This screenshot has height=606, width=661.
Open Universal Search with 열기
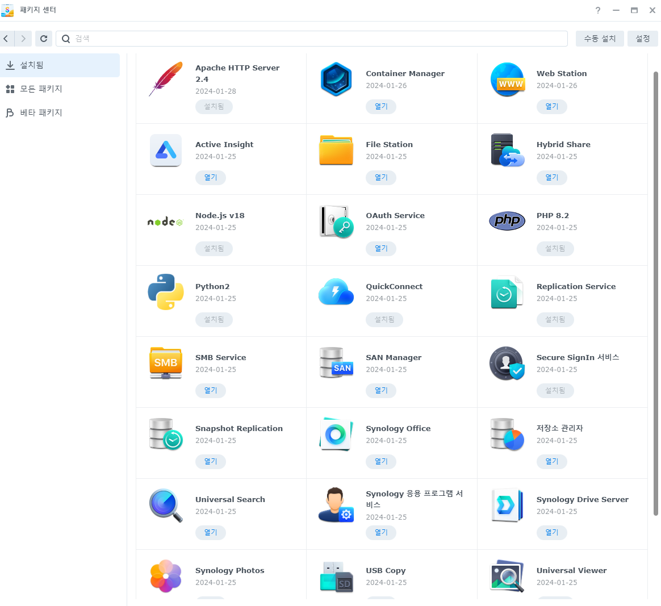coord(210,533)
